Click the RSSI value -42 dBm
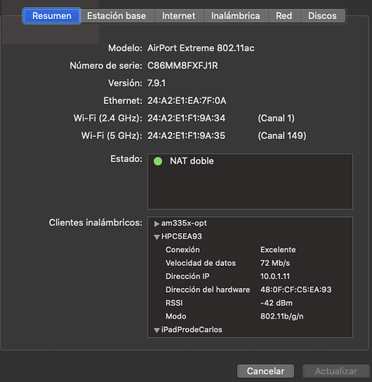This screenshot has width=372, height=382. tap(276, 303)
